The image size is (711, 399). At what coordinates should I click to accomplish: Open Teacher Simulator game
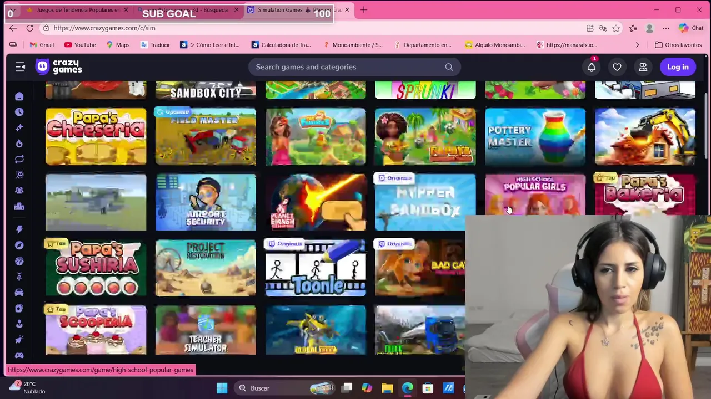pos(206,330)
